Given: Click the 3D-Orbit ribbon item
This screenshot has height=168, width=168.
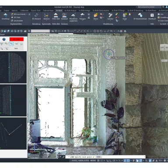Looking at the screenshot, I should [16, 17].
